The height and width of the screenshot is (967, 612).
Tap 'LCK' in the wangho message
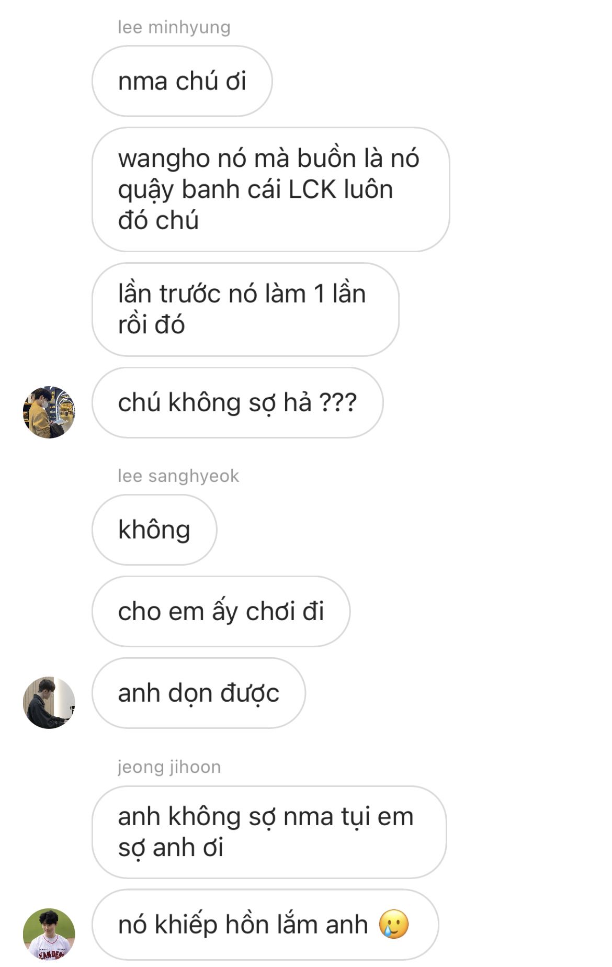[312, 189]
